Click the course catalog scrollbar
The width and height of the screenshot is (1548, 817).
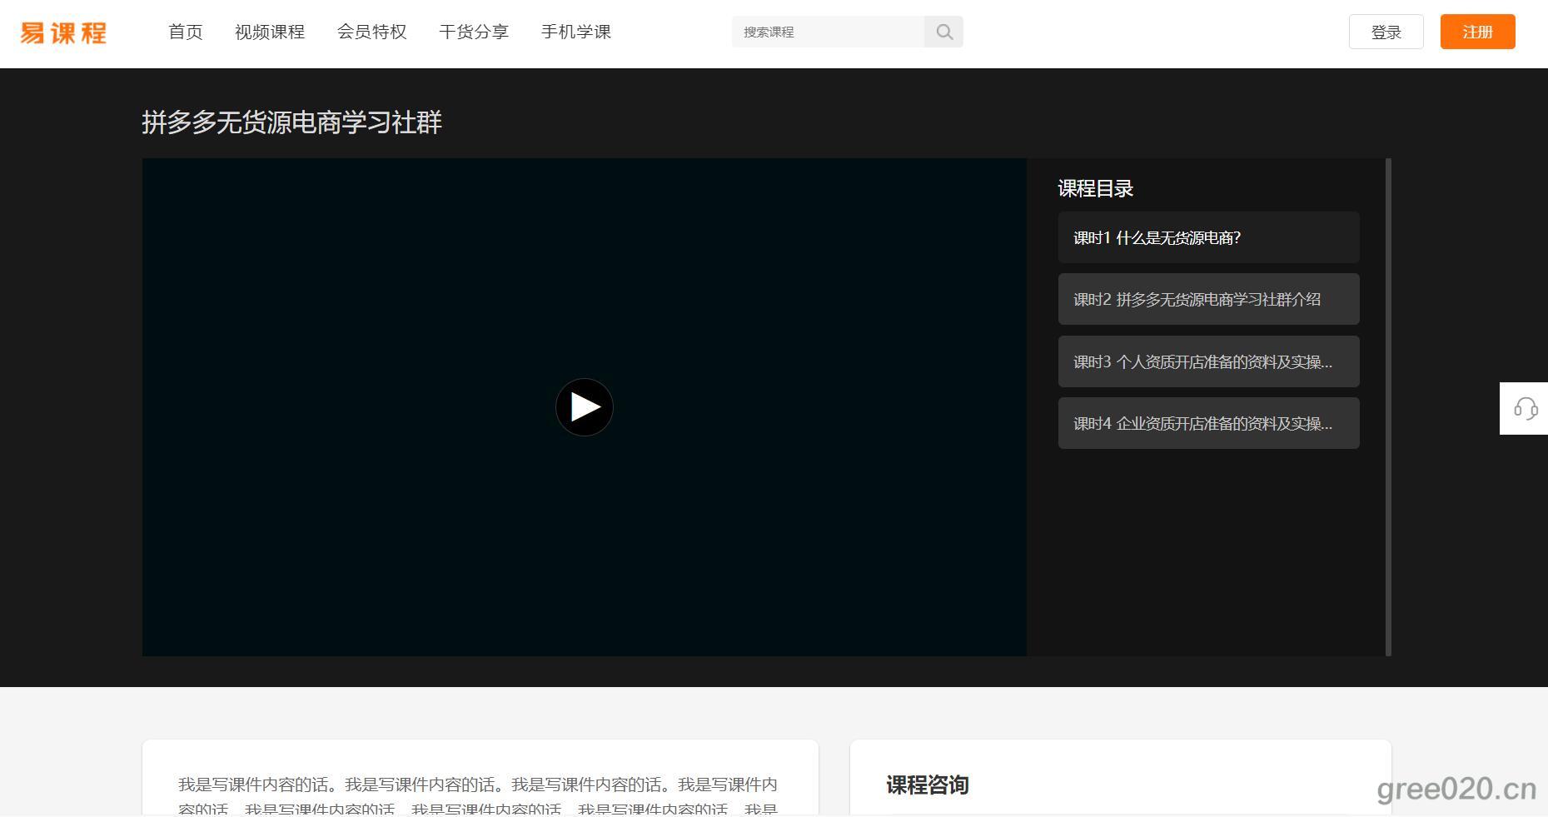click(x=1389, y=407)
